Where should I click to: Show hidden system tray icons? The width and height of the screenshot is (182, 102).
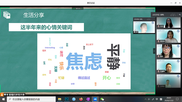(x=145, y=99)
